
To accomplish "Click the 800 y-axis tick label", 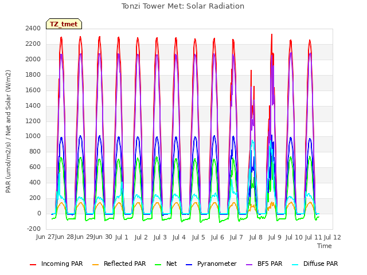I will (x=36, y=151).
